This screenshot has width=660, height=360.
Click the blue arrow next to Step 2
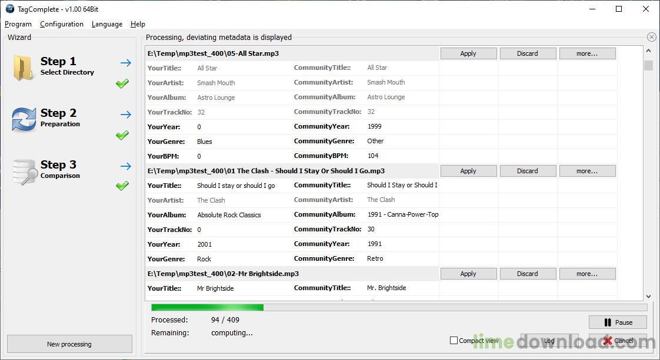coord(125,115)
